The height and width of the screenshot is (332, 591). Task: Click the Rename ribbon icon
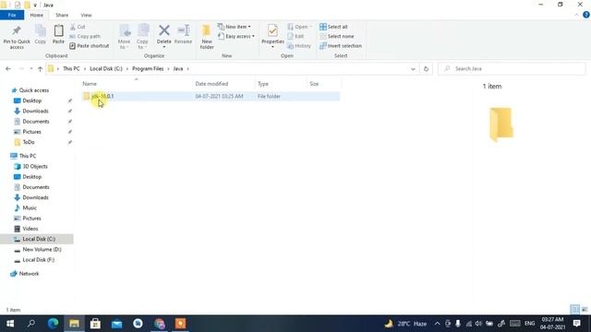coord(184,30)
